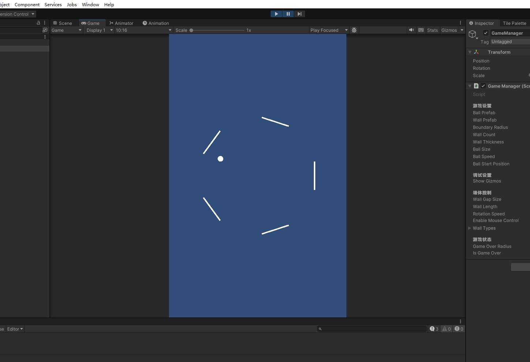The image size is (530, 362).
Task: Disable the Game Manager script component checkbox
Action: (x=483, y=86)
